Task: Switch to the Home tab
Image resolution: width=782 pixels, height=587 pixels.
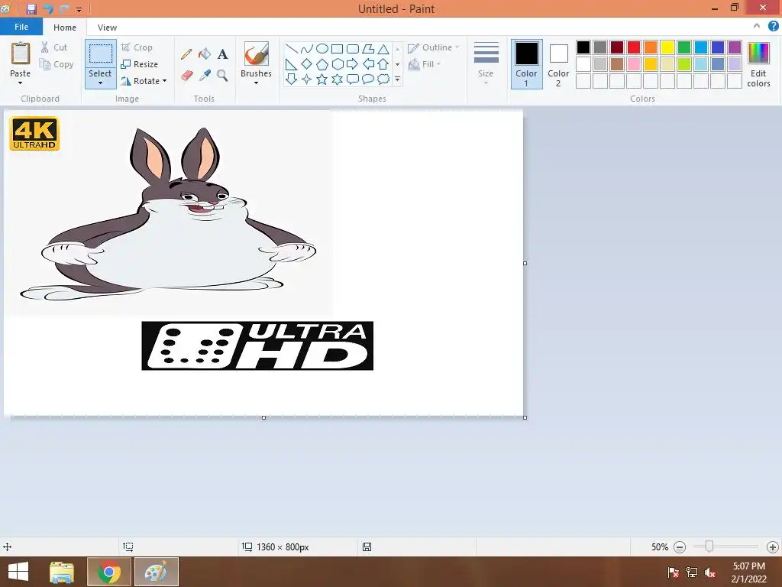Action: pyautogui.click(x=65, y=28)
